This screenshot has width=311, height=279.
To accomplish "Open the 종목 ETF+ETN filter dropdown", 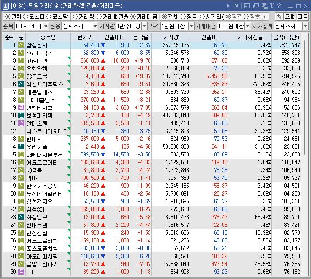I will pos(46,26).
